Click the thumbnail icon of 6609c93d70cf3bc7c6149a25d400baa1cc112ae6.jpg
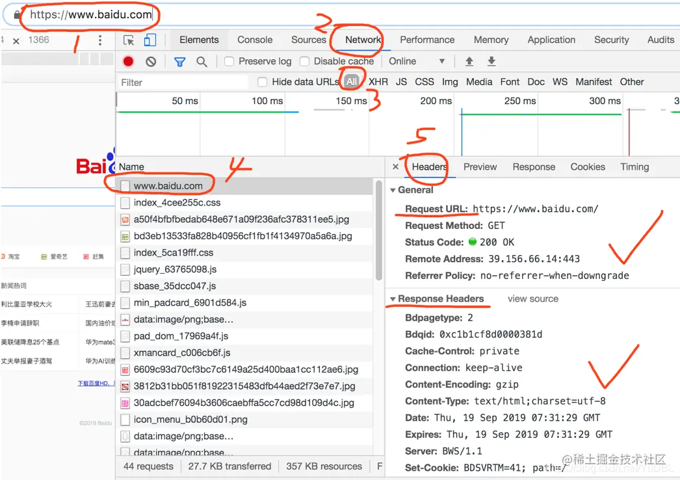This screenshot has width=680, height=480. (125, 370)
